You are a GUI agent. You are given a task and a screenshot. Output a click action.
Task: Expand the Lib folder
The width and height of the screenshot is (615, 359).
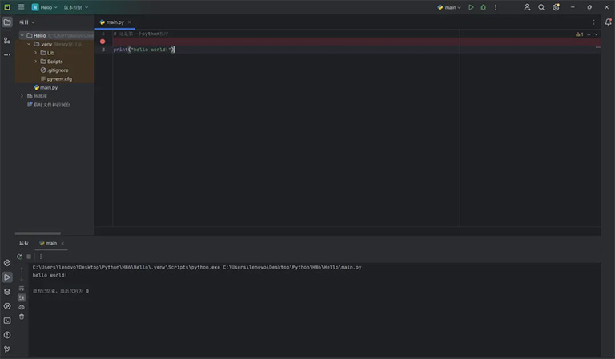[36, 53]
